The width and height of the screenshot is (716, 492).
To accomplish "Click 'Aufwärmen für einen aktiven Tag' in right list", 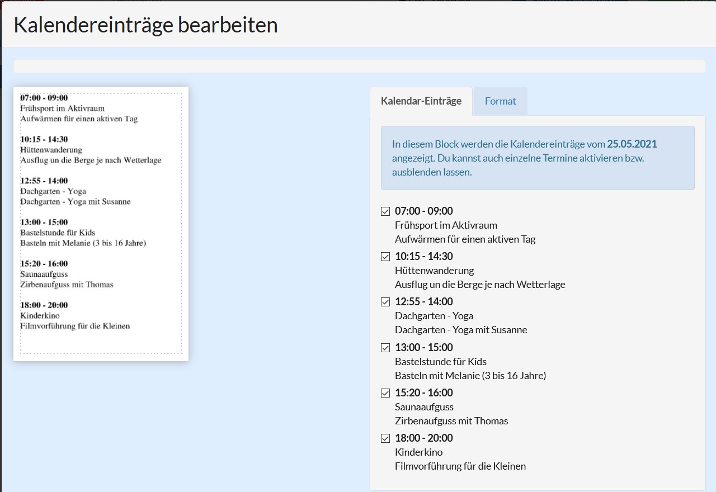I will tap(465, 239).
